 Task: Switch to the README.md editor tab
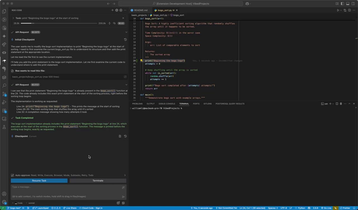click(140, 10)
